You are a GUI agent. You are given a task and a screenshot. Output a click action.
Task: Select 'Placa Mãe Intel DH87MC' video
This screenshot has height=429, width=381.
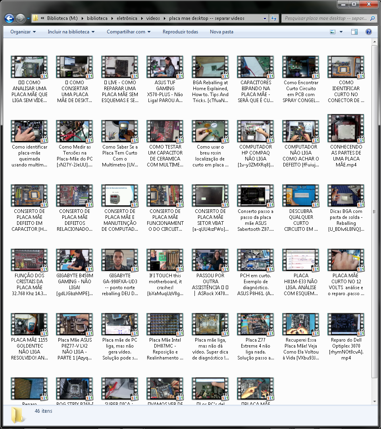tap(165, 336)
